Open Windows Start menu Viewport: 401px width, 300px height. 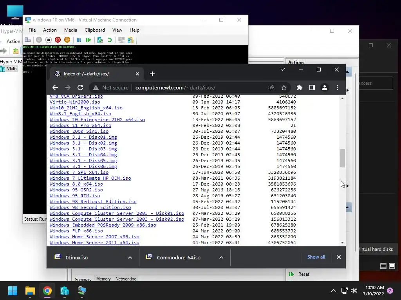click(x=13, y=291)
